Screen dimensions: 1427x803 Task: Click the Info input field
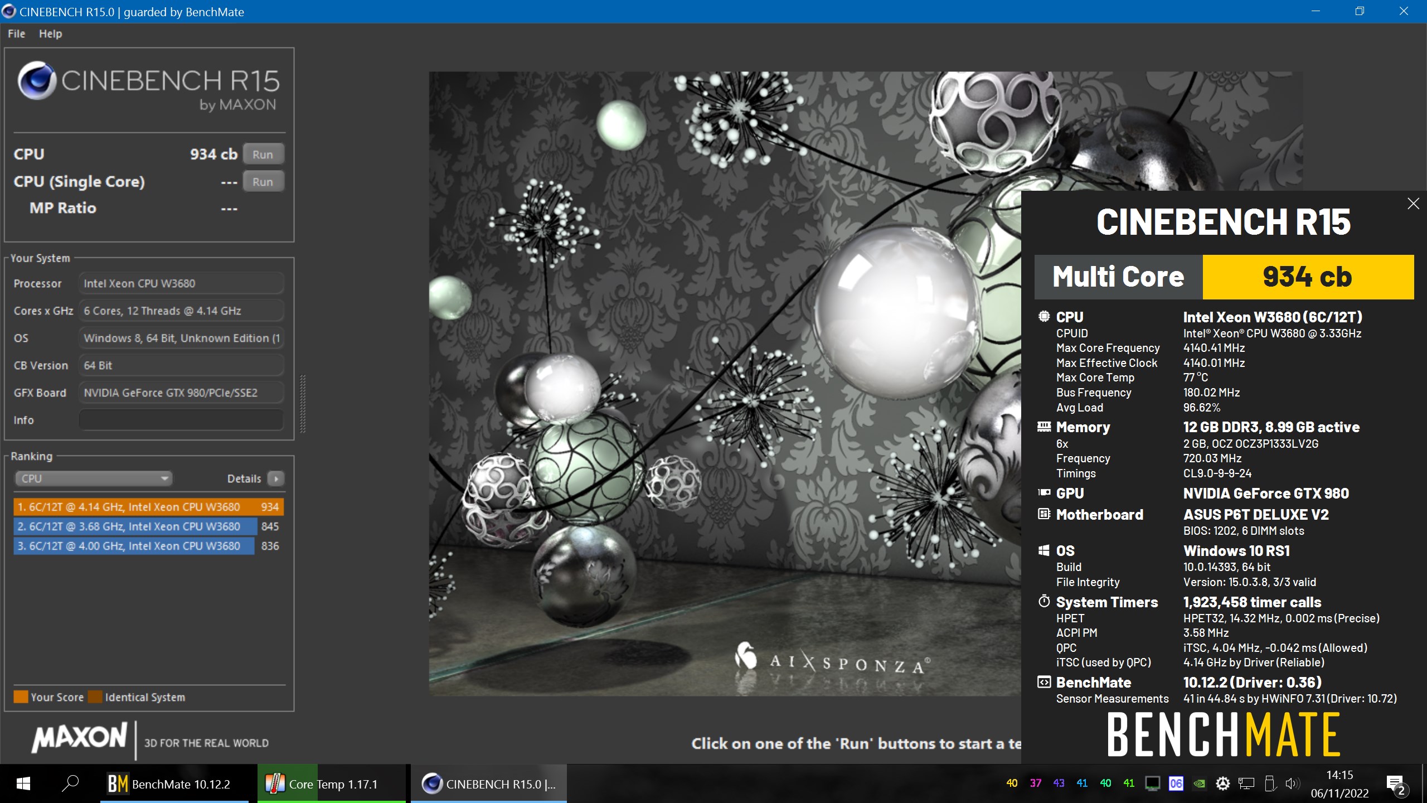[181, 420]
